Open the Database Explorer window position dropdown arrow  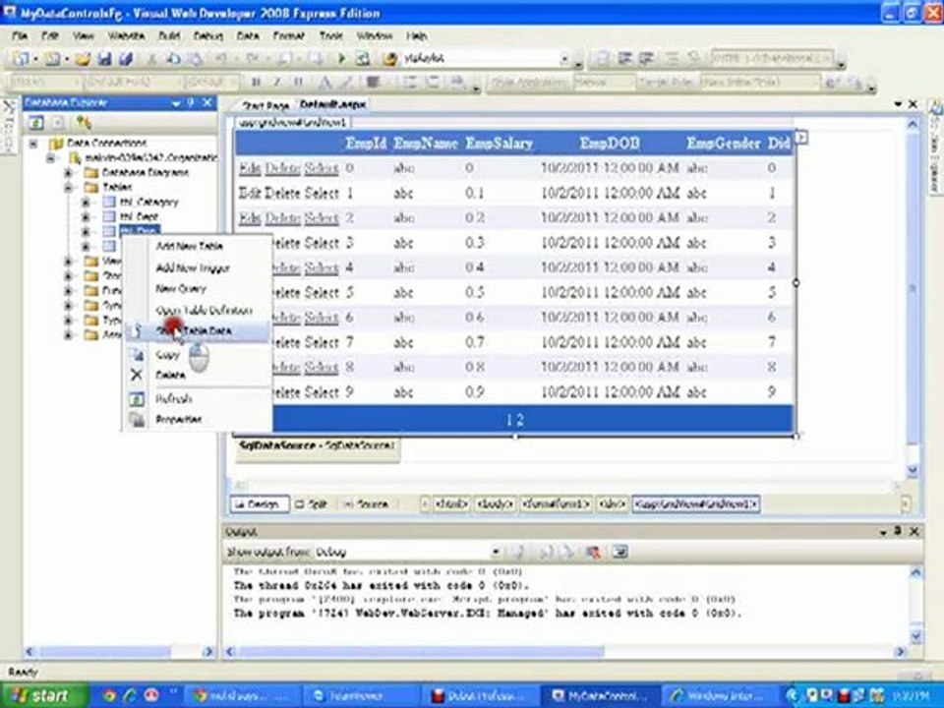click(x=176, y=103)
